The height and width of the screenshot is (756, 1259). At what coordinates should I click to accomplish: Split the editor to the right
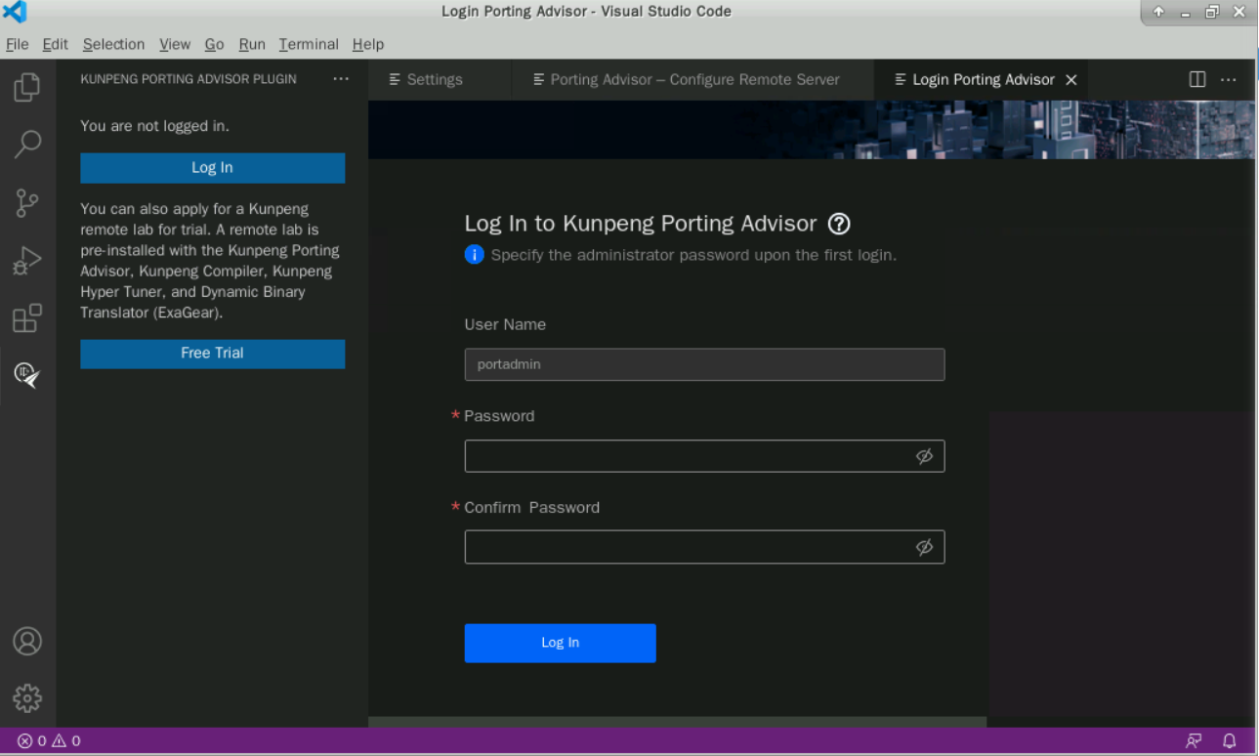[x=1196, y=79]
